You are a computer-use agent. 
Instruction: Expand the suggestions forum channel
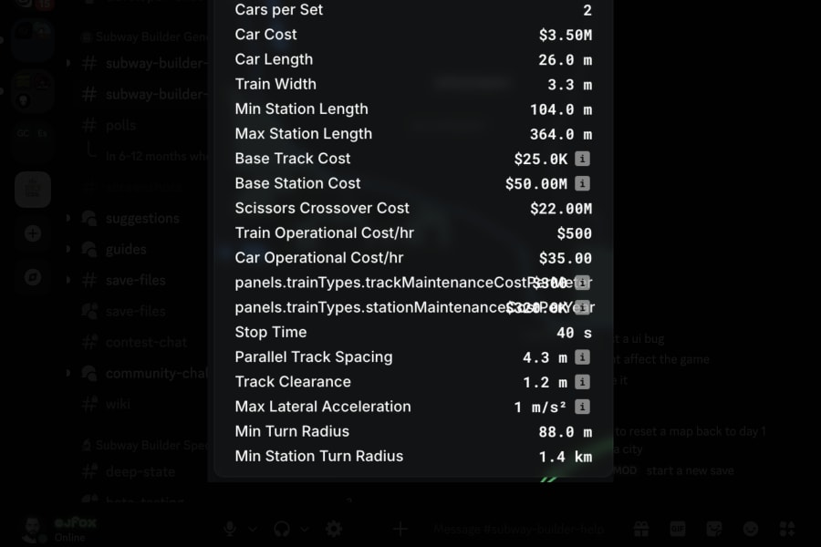point(68,218)
